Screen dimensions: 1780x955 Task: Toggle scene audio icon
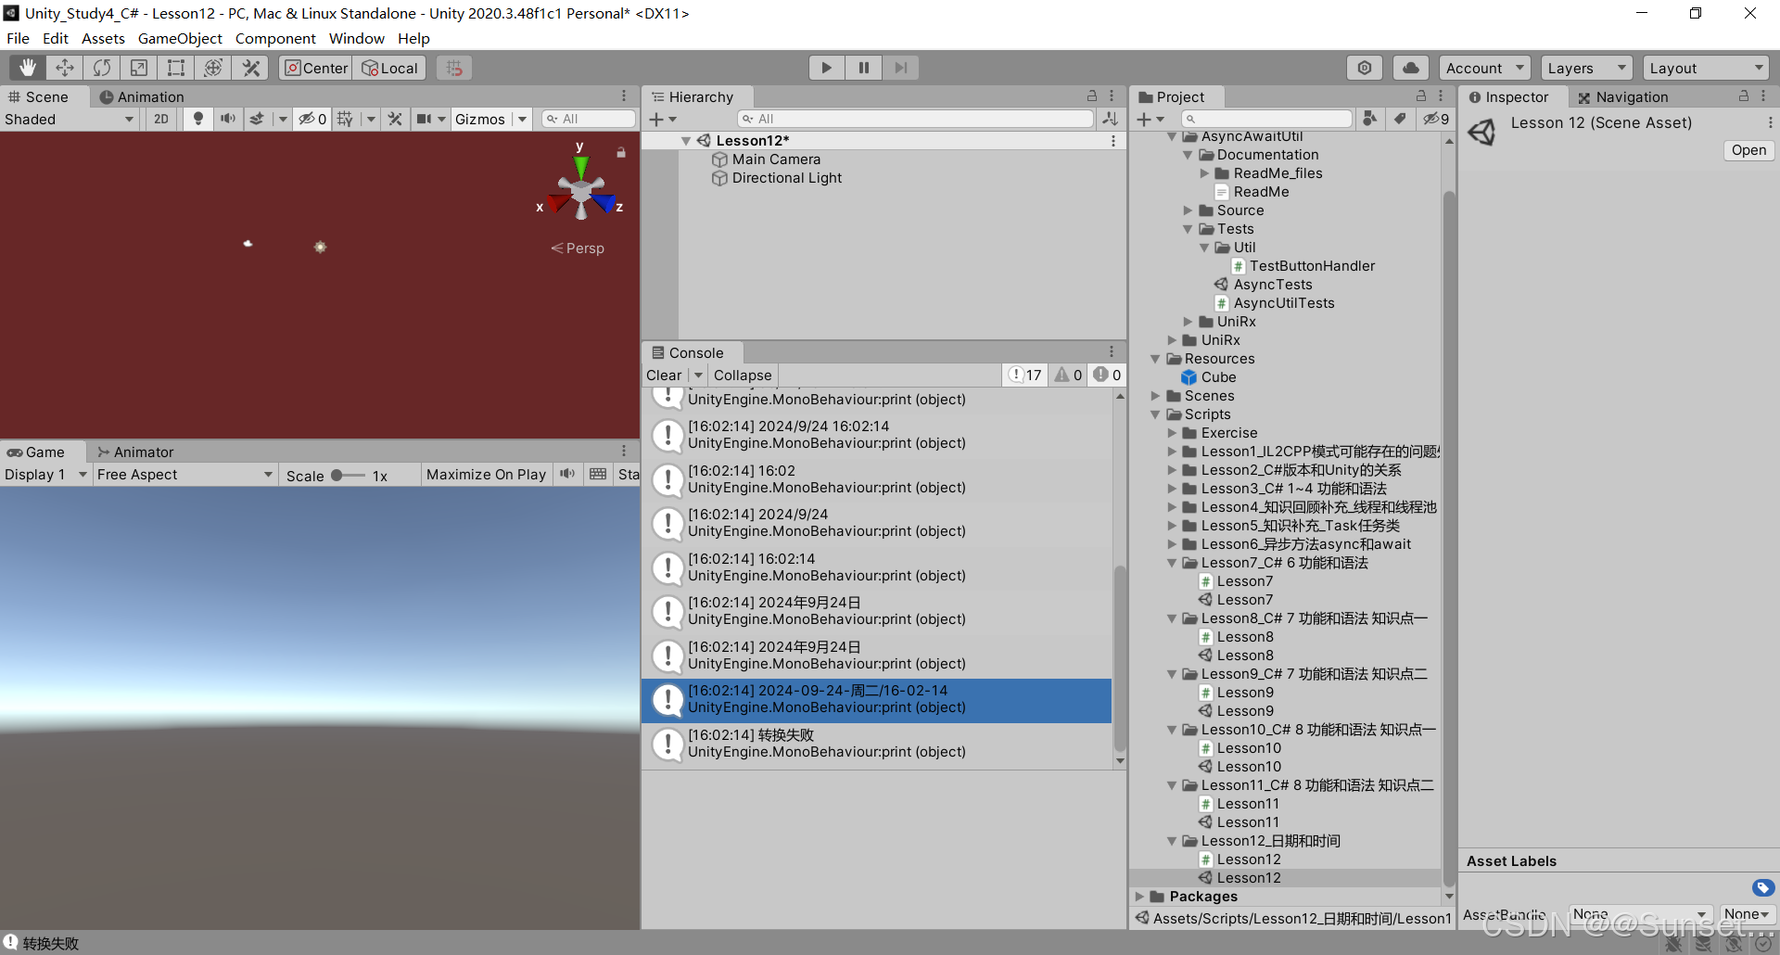point(227,119)
